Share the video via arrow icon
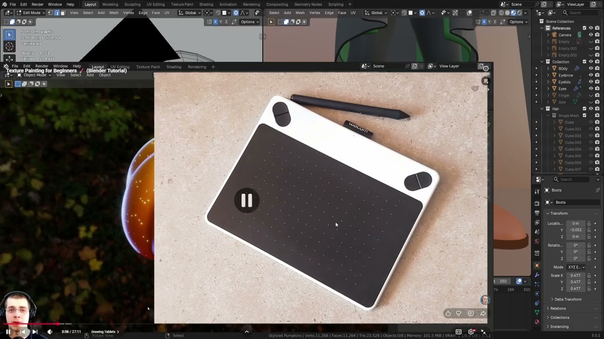This screenshot has width=604, height=339. coord(483,314)
